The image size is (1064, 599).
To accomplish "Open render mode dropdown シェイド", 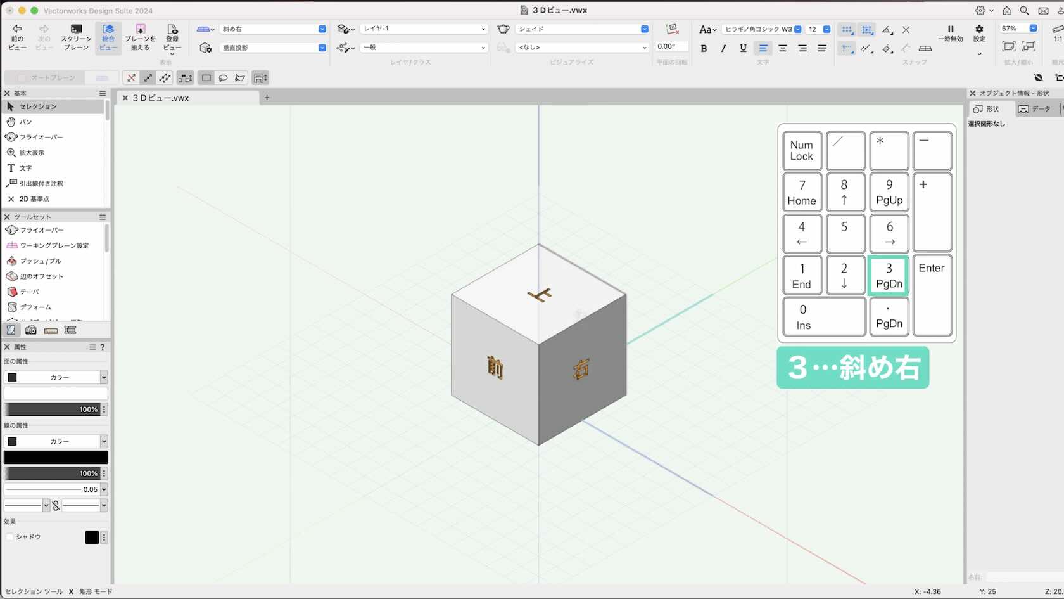I will click(583, 29).
